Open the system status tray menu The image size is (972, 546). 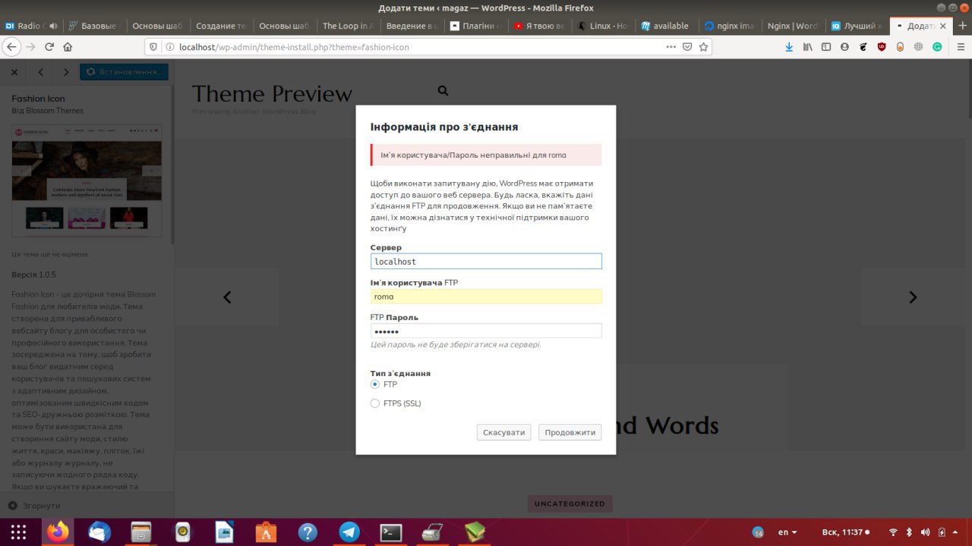[925, 532]
